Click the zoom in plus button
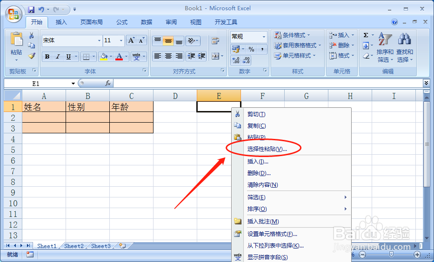Screen dimensions: 434x262 point(417,255)
